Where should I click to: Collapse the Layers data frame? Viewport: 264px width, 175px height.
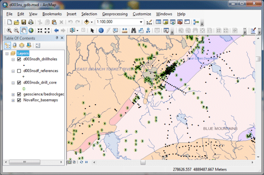pos(7,54)
